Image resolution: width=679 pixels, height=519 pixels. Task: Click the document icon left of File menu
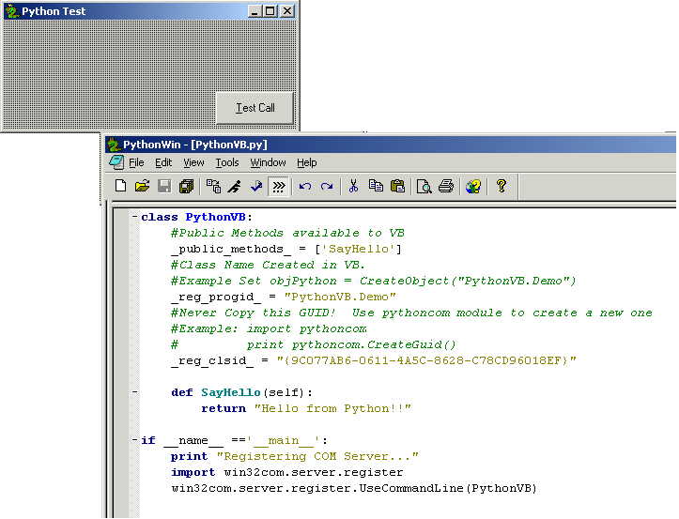pyautogui.click(x=116, y=162)
